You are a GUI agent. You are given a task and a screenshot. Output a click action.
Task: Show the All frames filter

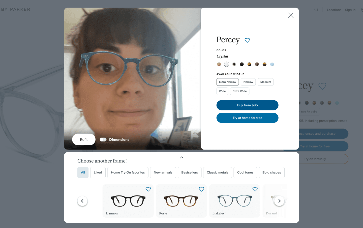tap(83, 173)
